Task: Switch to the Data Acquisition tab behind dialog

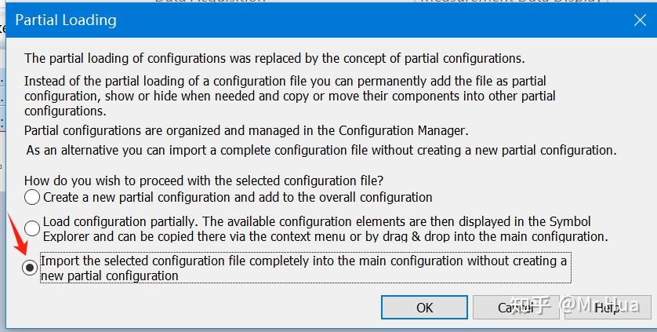Action: pos(210,2)
